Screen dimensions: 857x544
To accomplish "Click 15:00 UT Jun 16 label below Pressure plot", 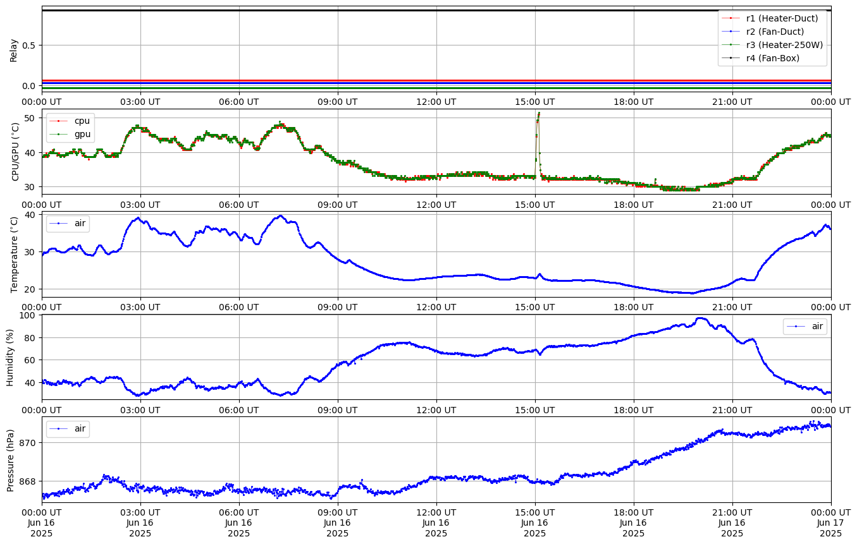I will [x=535, y=523].
